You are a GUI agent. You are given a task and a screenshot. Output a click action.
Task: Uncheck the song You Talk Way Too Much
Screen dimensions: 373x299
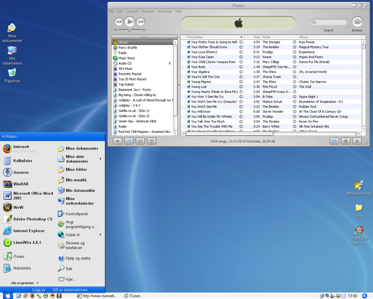[x=189, y=121]
